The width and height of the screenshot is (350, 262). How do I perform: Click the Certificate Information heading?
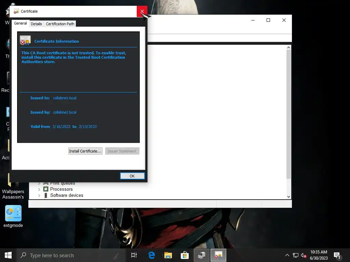(x=56, y=41)
